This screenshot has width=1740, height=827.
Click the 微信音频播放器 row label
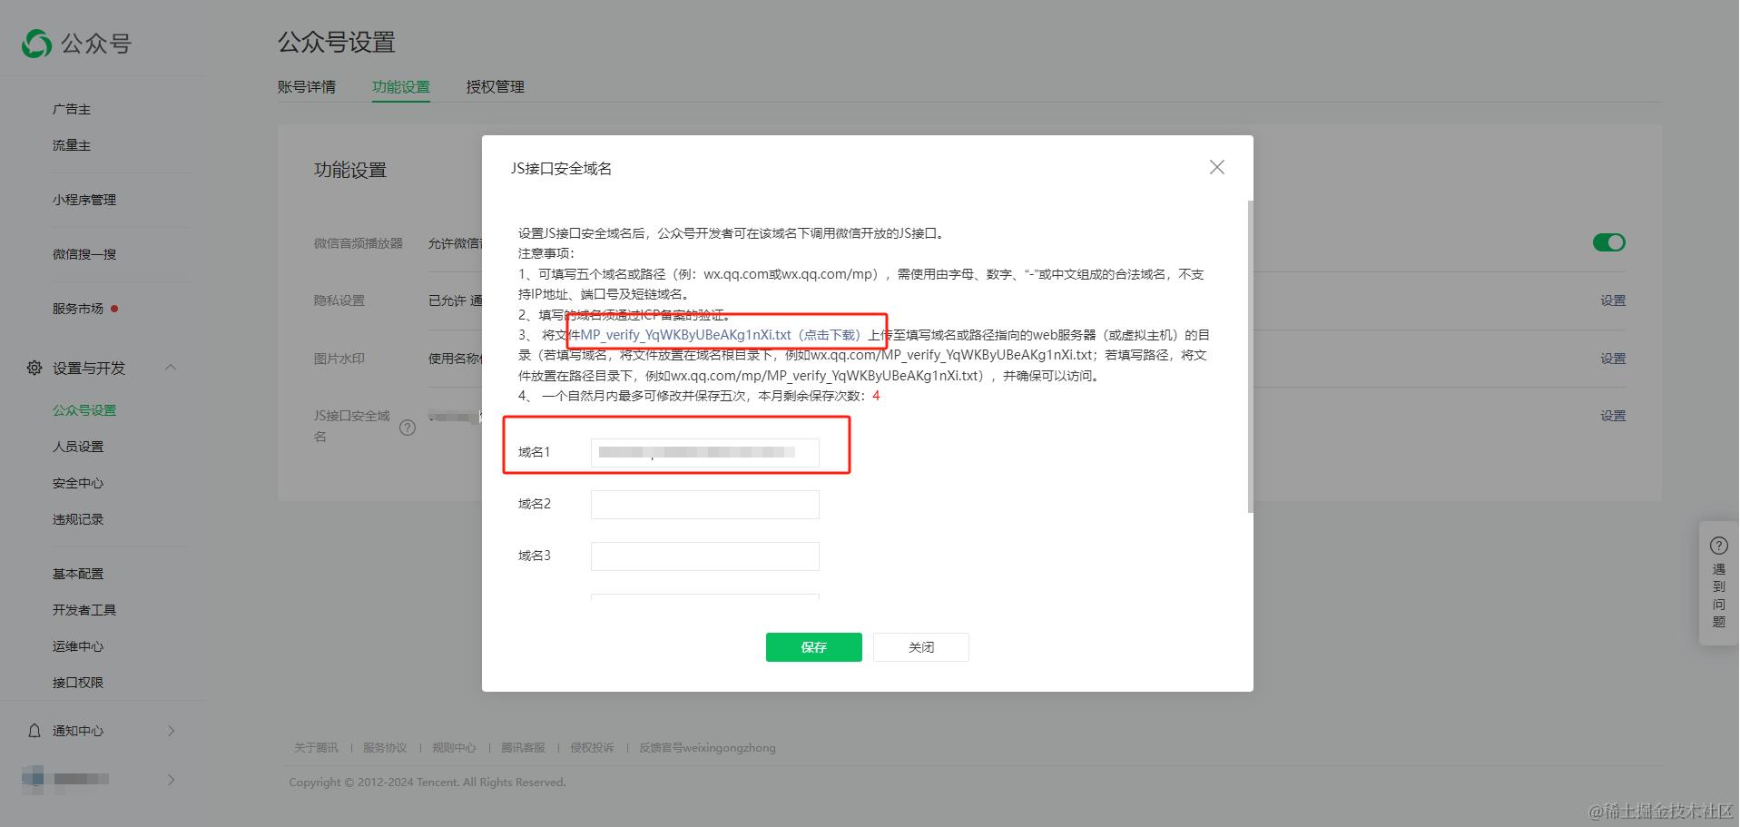pyautogui.click(x=359, y=243)
